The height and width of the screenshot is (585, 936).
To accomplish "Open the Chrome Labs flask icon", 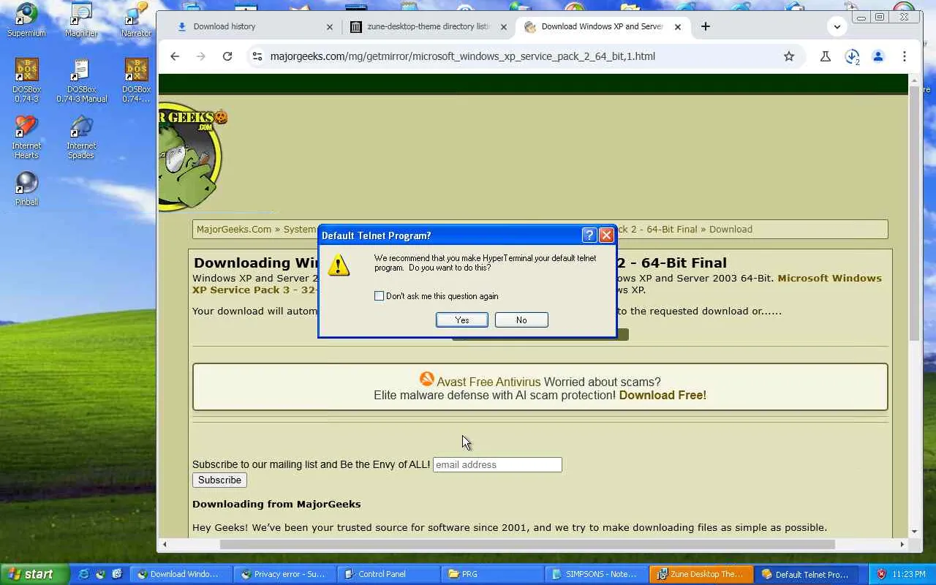I will click(x=826, y=56).
